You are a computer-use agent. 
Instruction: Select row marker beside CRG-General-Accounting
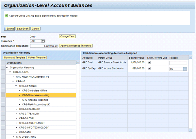pos(3,95)
